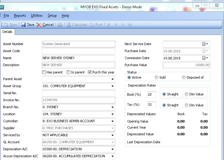Image resolution: width=224 pixels, height=160 pixels.
Task: Click the Name field NEW SERVER SYDNEY
Action: 78,58
